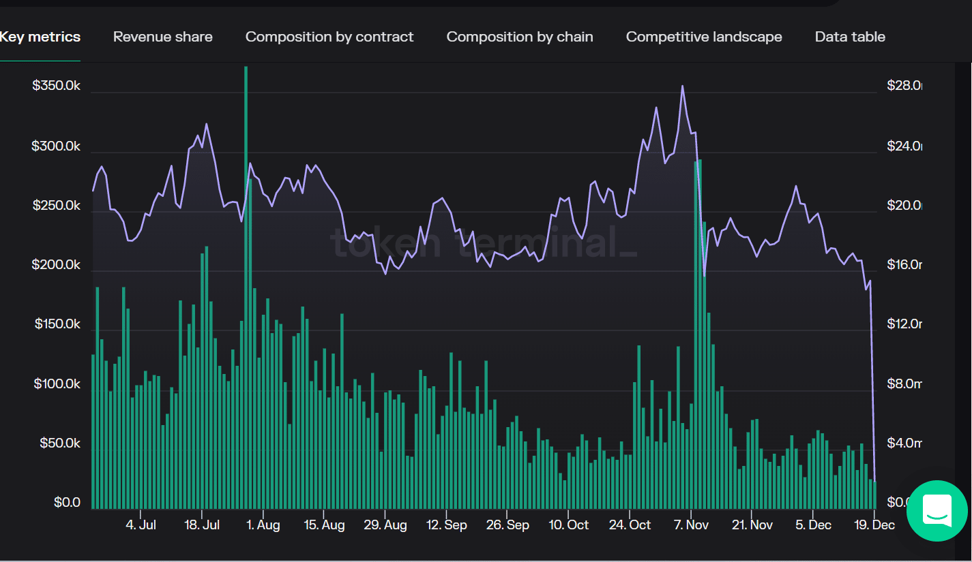Switch to the Key metrics tab
The width and height of the screenshot is (972, 562).
[40, 37]
